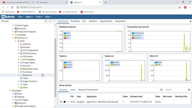Select the public schema node
The image size is (192, 108).
tap(22, 41)
